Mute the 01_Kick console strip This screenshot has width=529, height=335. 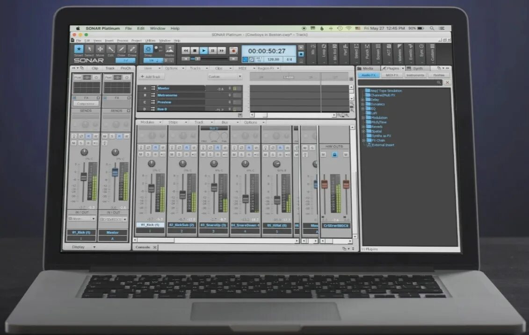141,154
